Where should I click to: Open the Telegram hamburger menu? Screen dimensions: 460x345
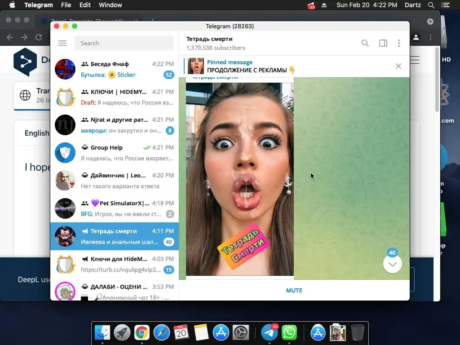tap(62, 43)
